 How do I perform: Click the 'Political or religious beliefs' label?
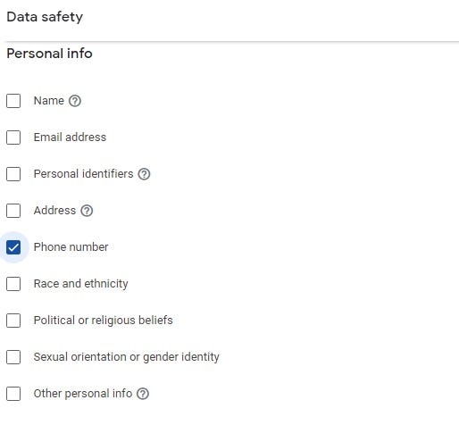104,321
